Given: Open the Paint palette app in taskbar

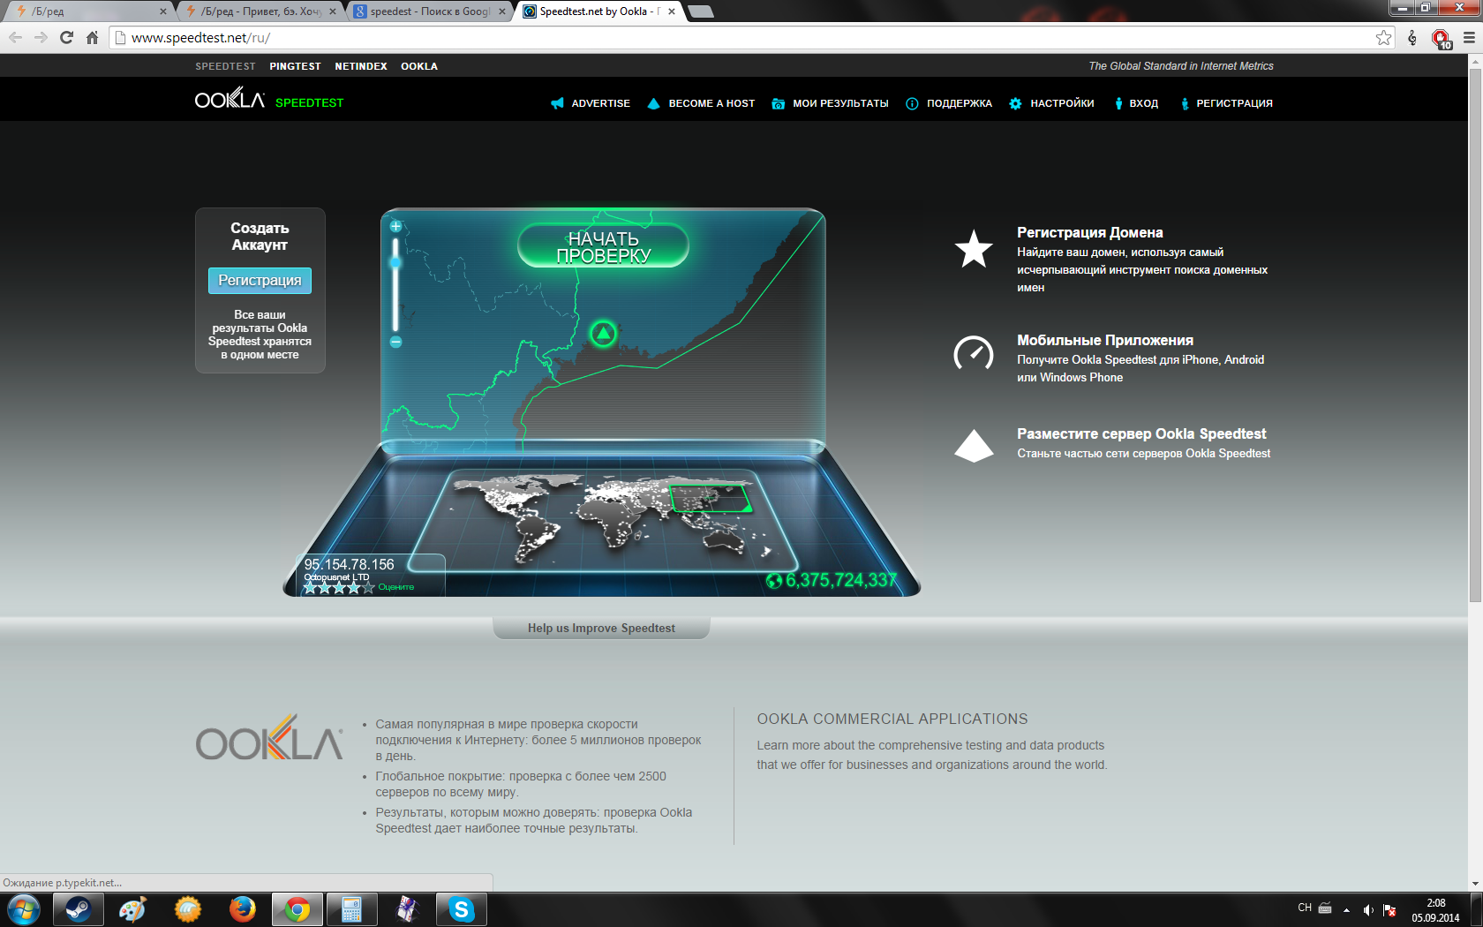Looking at the screenshot, I should [132, 909].
